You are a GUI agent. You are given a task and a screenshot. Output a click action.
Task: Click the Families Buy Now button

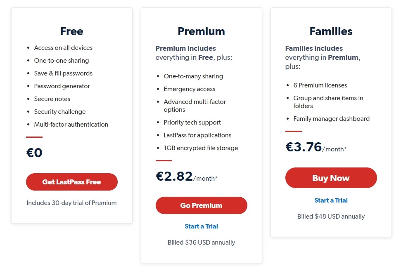331,178
